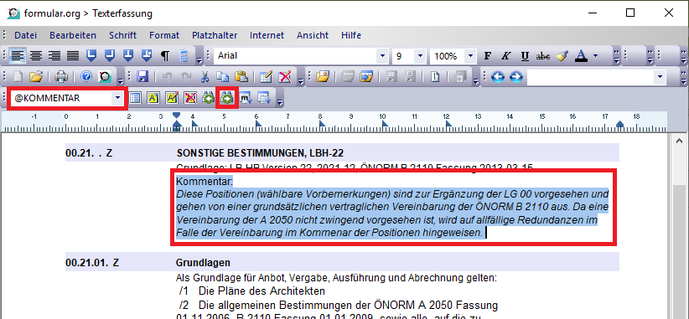The height and width of the screenshot is (319, 689).
Task: Navigate back with blue left arrow
Action: tap(497, 77)
